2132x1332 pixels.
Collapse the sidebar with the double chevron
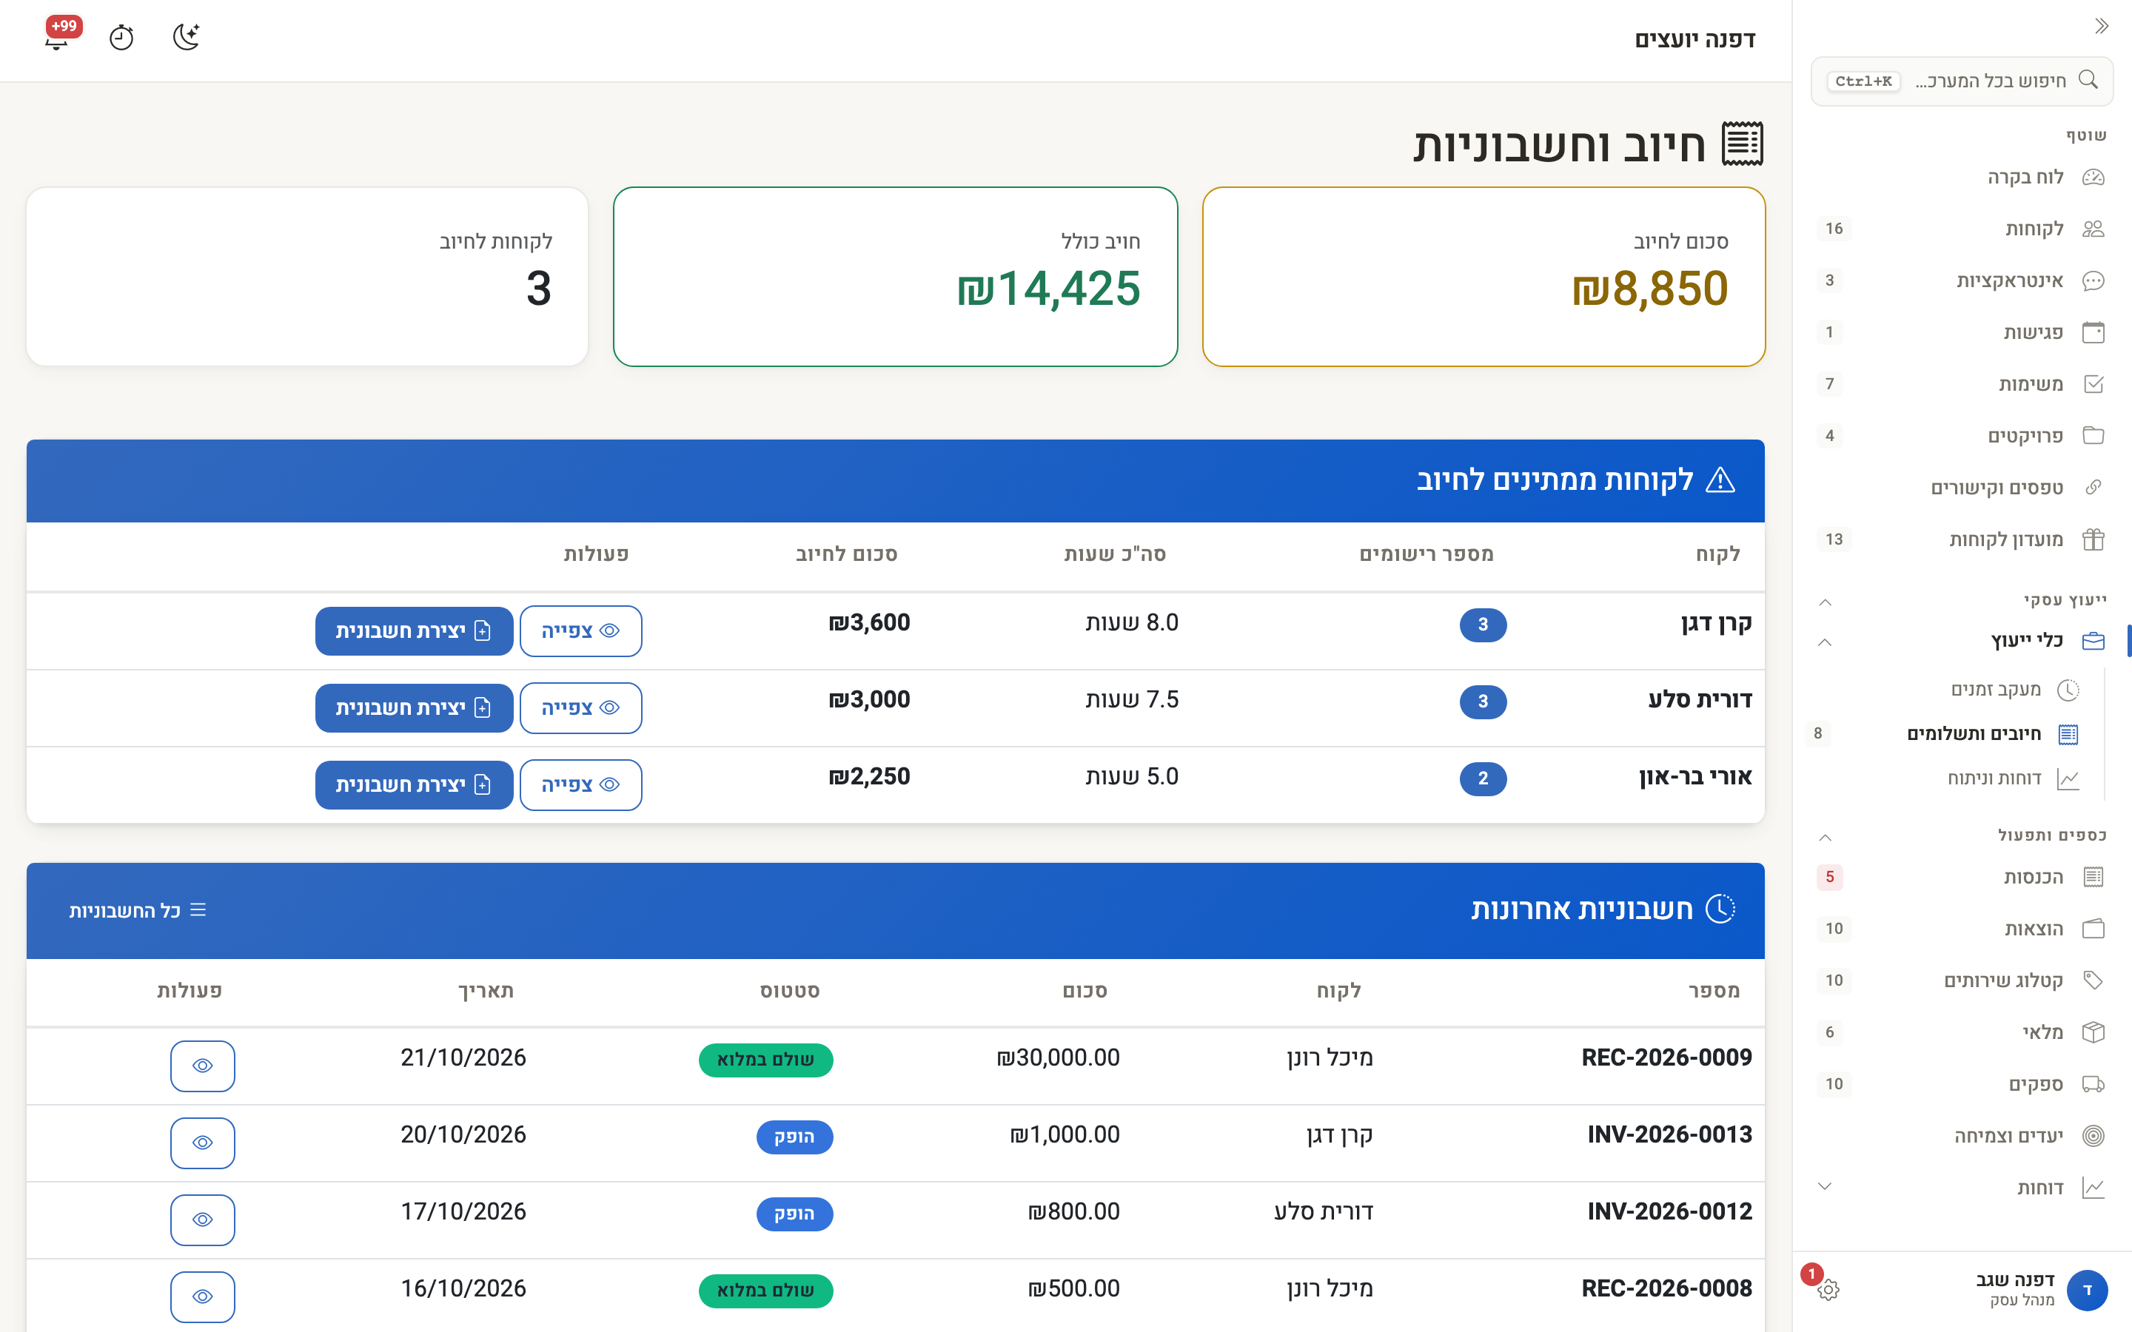(2101, 27)
